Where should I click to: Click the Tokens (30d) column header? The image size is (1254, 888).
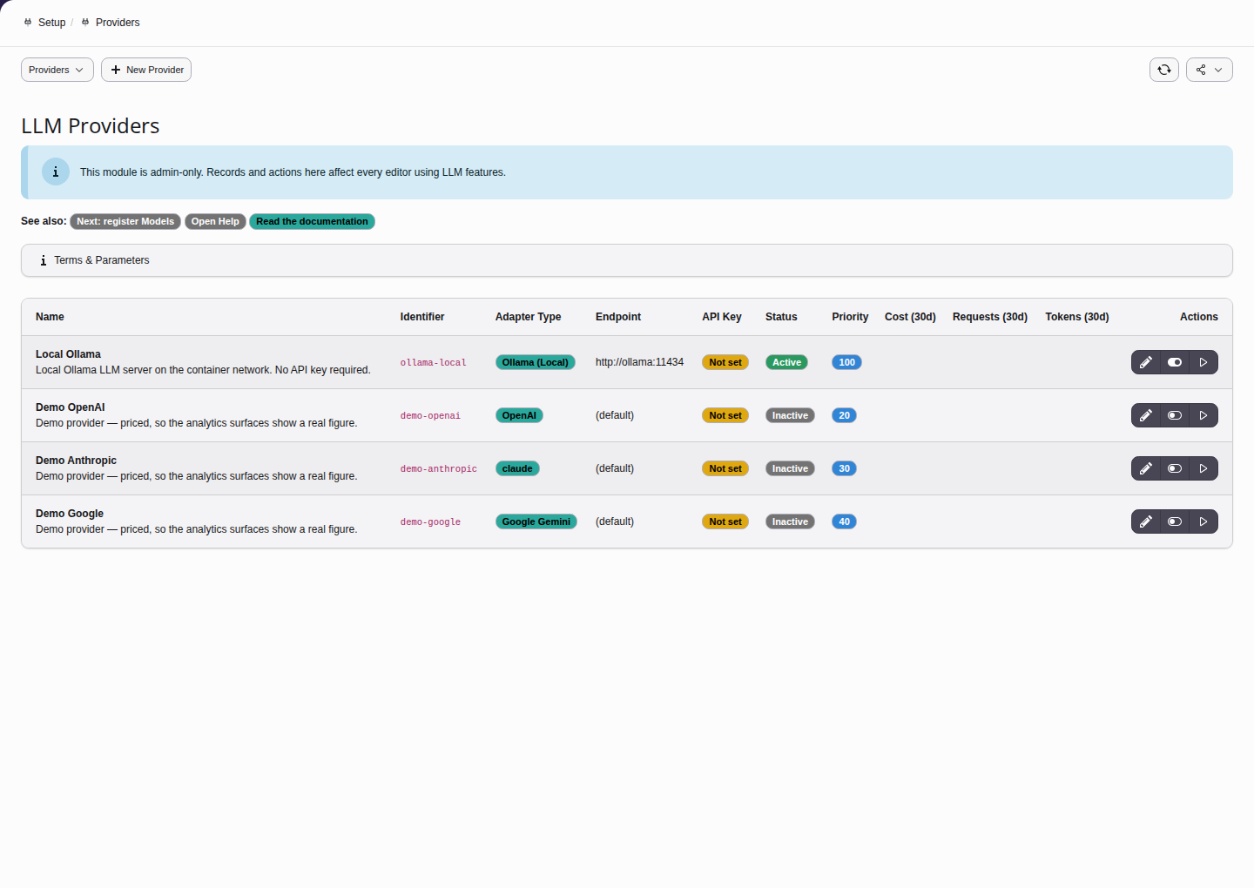1077,317
